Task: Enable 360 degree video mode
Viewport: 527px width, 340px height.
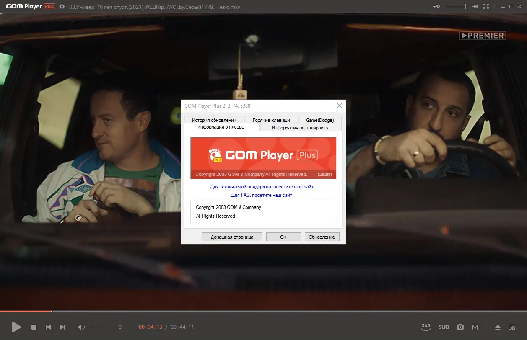Action: click(x=426, y=327)
